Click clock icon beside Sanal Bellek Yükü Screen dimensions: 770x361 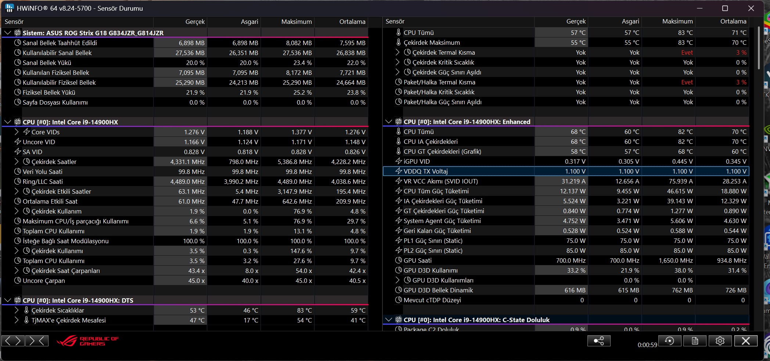point(18,62)
